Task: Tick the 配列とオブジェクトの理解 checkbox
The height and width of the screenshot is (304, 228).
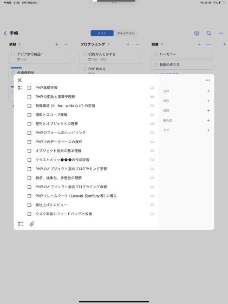Action: pyautogui.click(x=29, y=124)
